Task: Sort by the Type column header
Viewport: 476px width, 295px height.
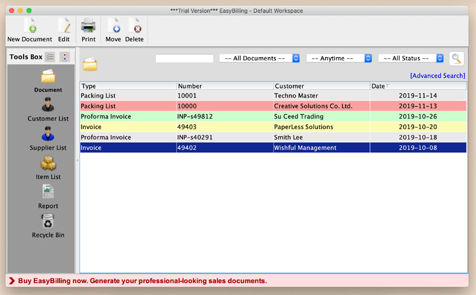Action: point(128,86)
